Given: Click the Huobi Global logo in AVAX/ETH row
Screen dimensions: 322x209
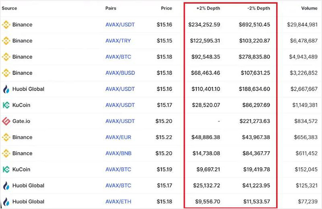Looking at the screenshot, I should (6, 202).
